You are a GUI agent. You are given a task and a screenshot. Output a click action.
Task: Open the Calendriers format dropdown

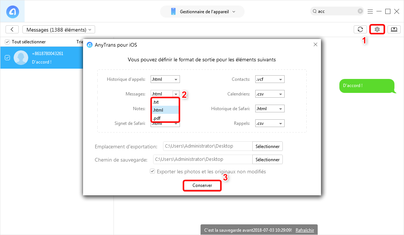click(x=270, y=94)
